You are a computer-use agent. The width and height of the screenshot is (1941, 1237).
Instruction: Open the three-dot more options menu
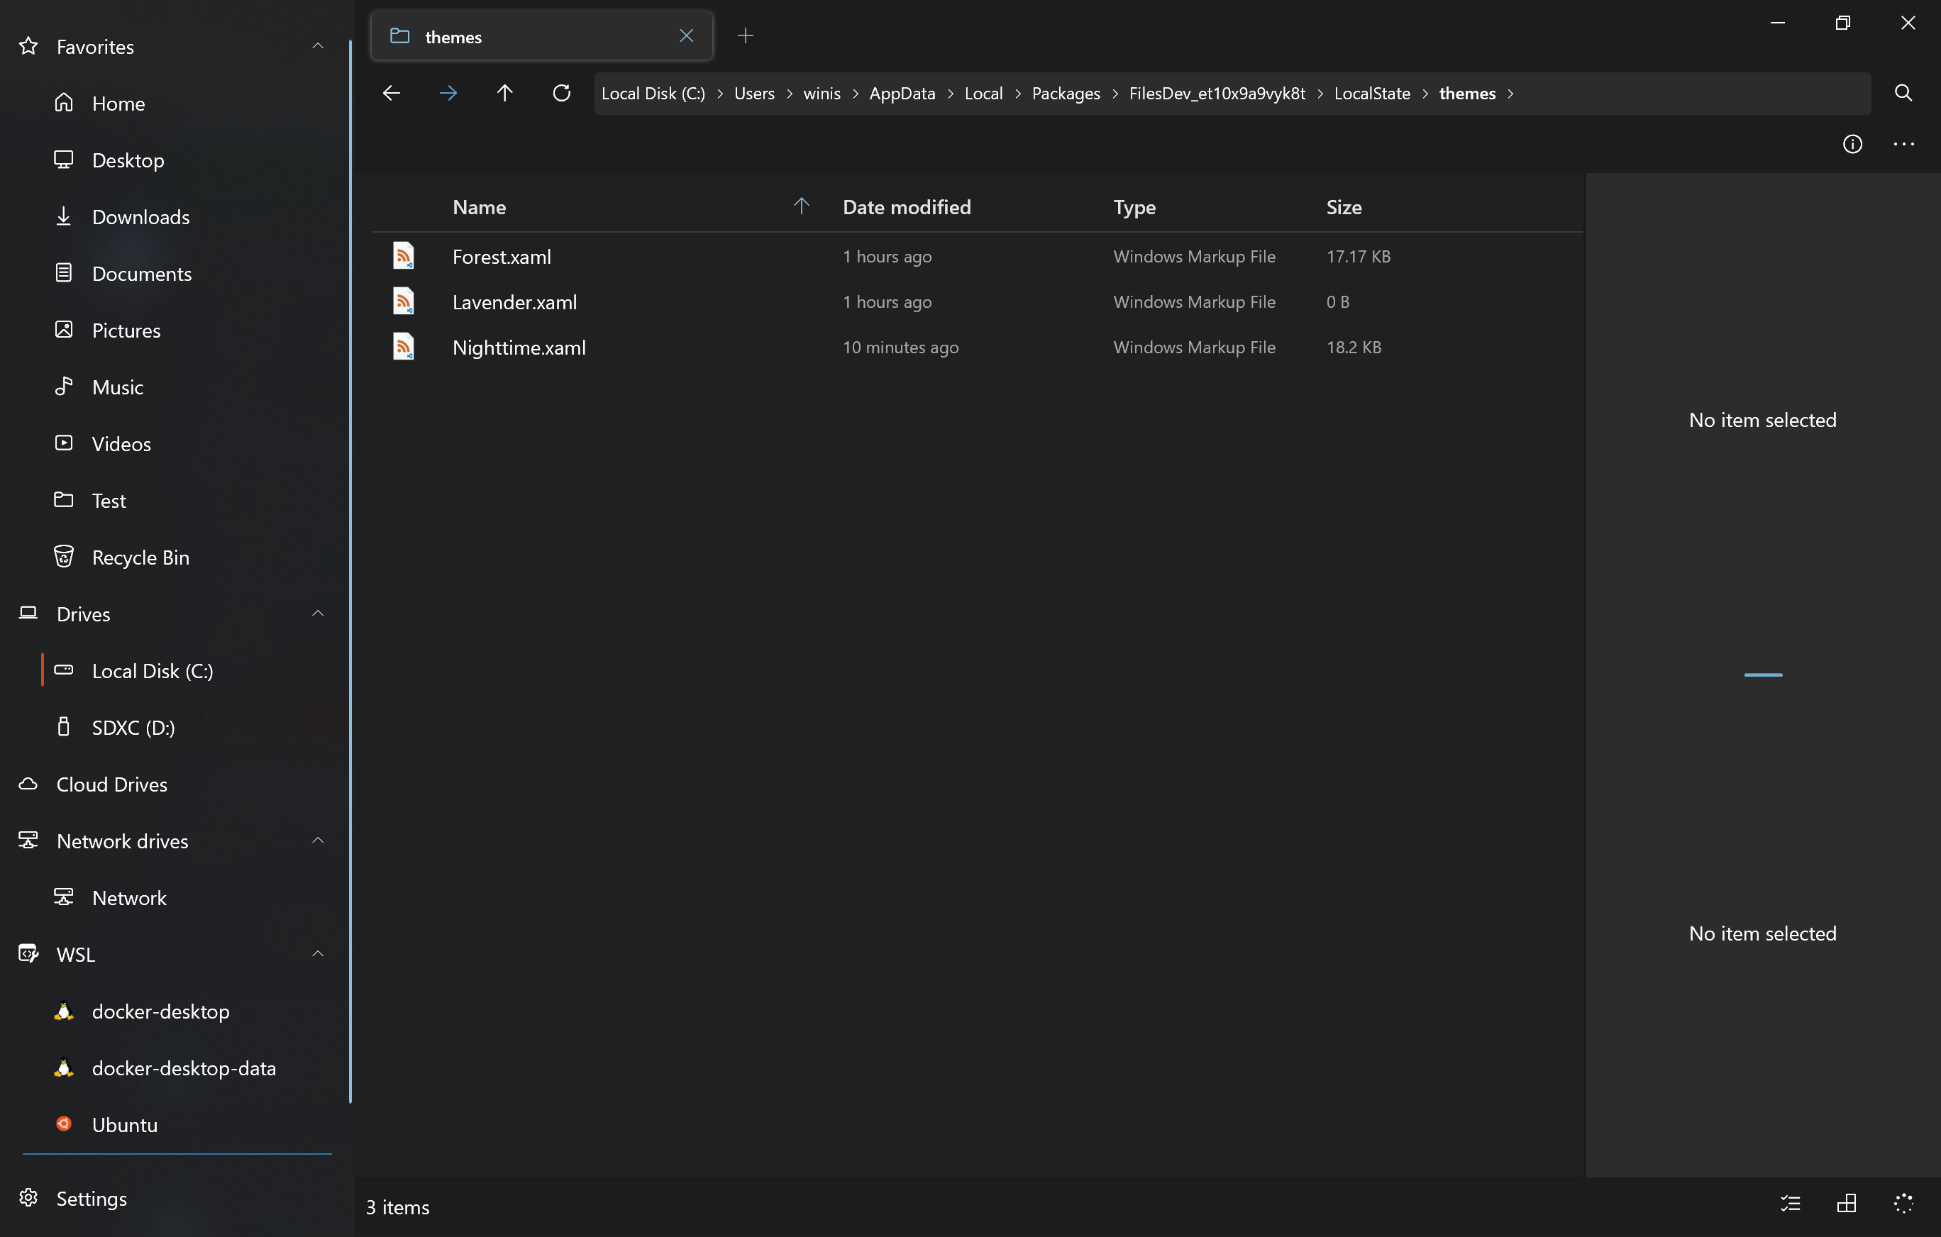click(x=1903, y=144)
